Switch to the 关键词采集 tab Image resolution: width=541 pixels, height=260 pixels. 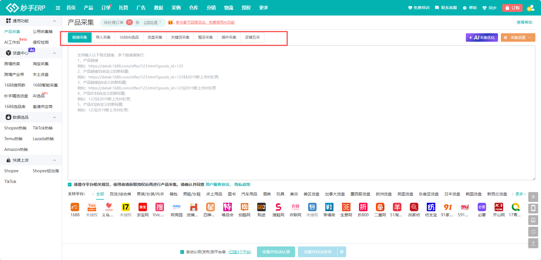pos(180,38)
